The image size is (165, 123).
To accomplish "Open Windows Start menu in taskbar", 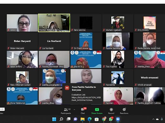I will click(54, 119).
